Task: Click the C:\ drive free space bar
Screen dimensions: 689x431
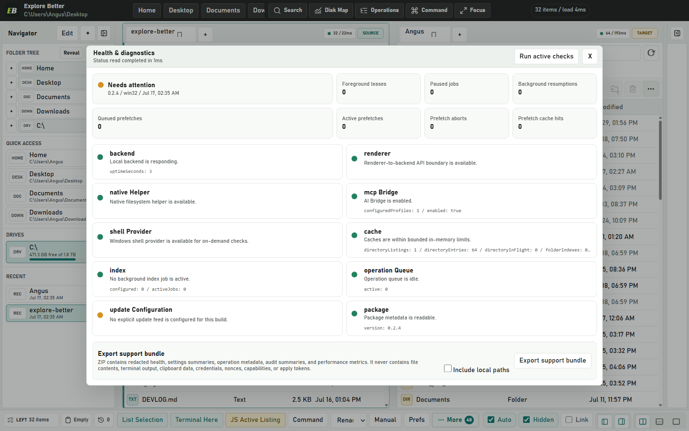Action: click(53, 260)
